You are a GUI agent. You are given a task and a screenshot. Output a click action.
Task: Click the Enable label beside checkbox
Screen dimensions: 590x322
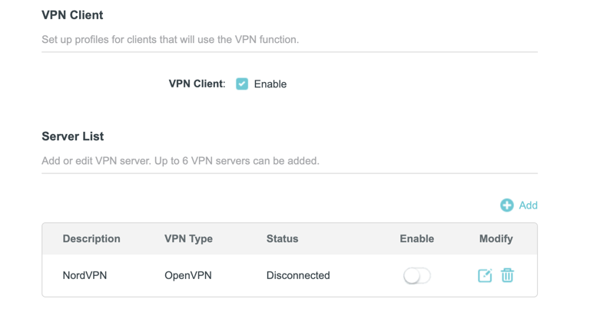pos(270,84)
